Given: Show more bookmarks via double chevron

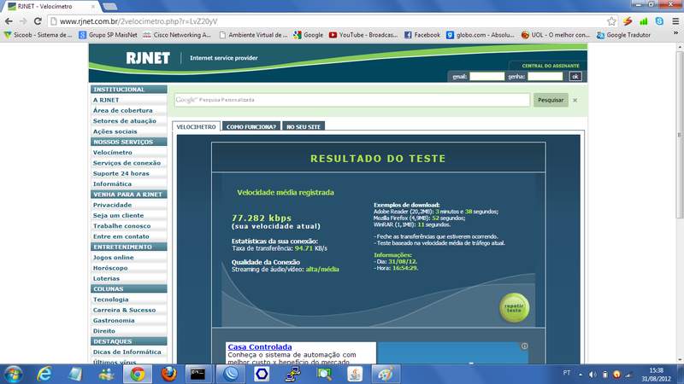Looking at the screenshot, I should 675,33.
